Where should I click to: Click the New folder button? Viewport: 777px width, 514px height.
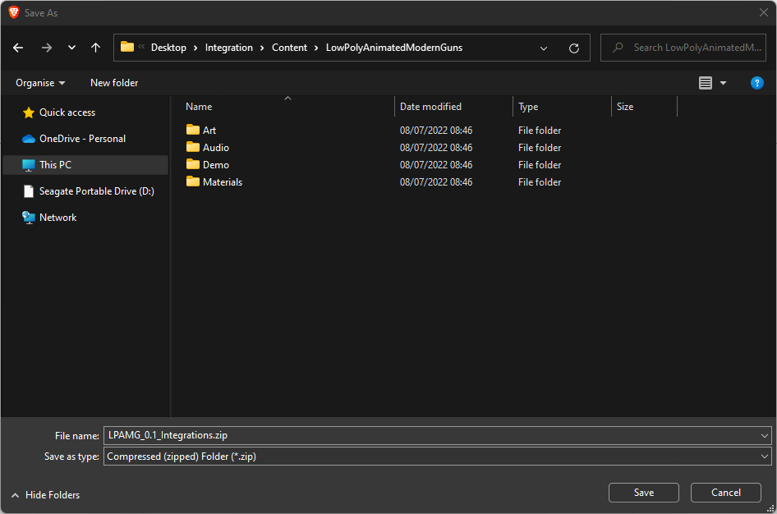pos(114,83)
